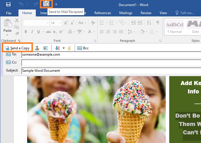
Task: Click the Bullets list icon
Action: [102, 23]
